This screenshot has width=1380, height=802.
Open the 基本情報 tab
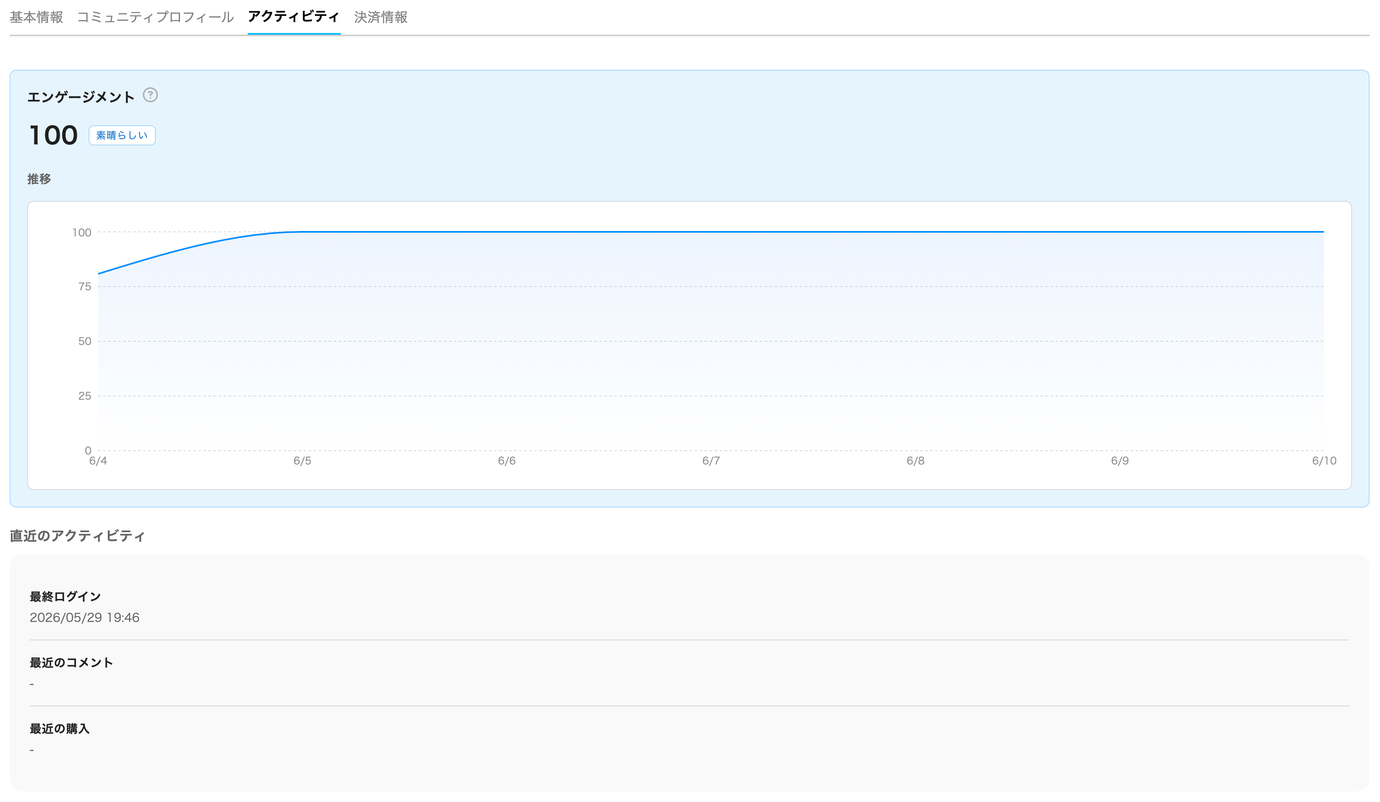pos(36,18)
